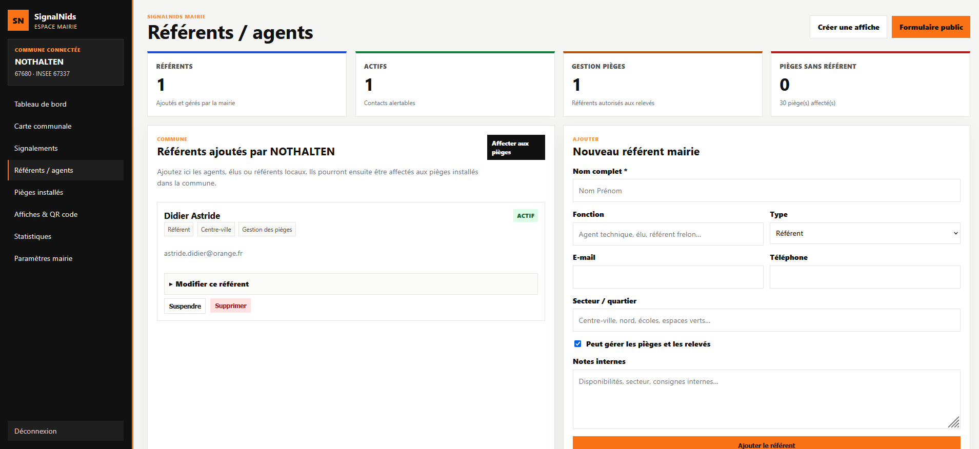Viewport: 979px width, 449px height.
Task: Click 'Créer une affiche' button
Action: pyautogui.click(x=848, y=27)
